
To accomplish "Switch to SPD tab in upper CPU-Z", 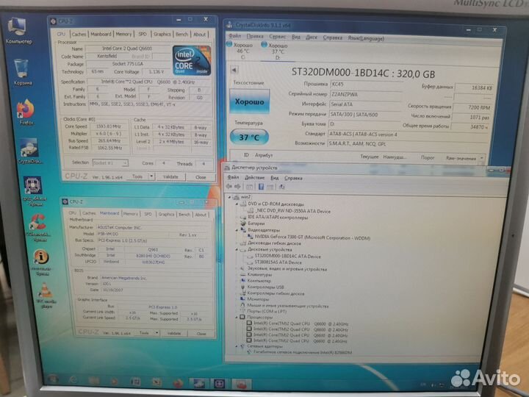I will click(143, 34).
